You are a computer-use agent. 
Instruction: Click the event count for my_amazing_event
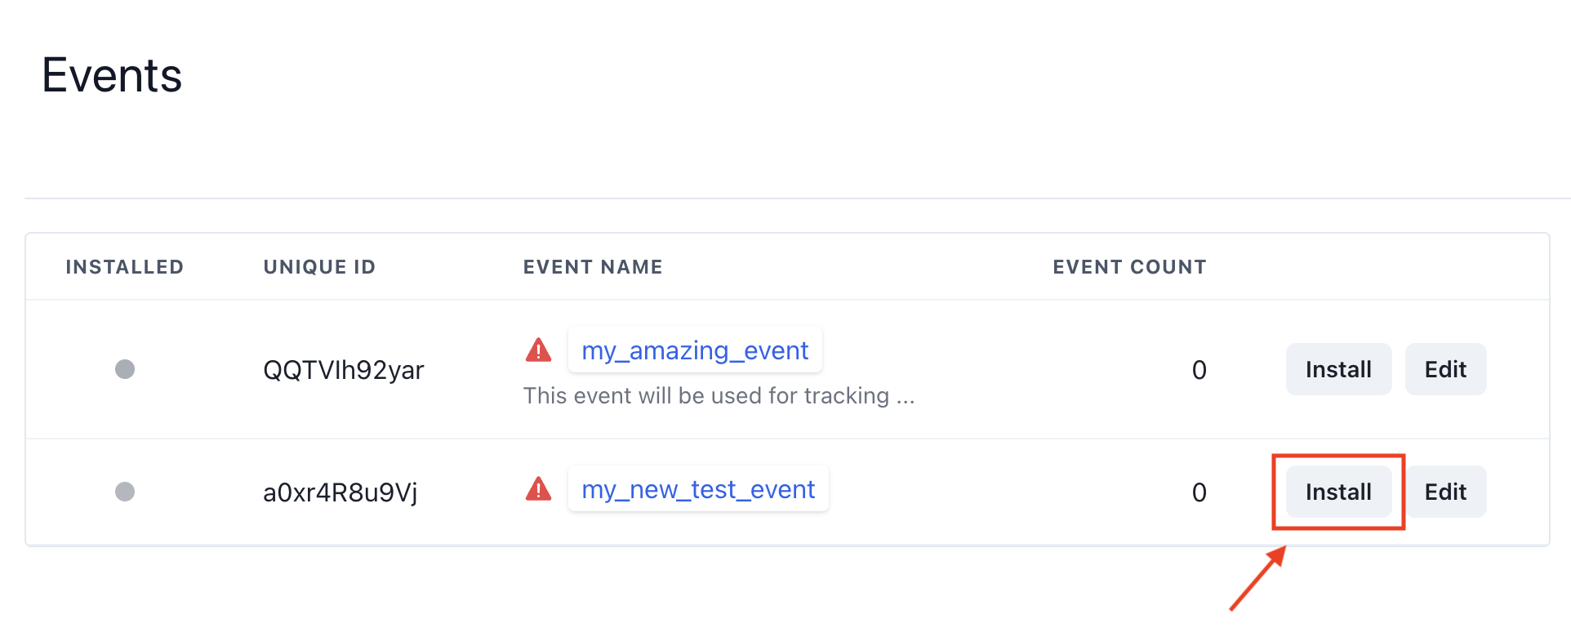coord(1199,370)
